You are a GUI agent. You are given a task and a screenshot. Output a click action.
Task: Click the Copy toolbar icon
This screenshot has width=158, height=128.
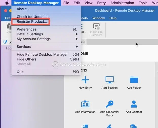9,26
